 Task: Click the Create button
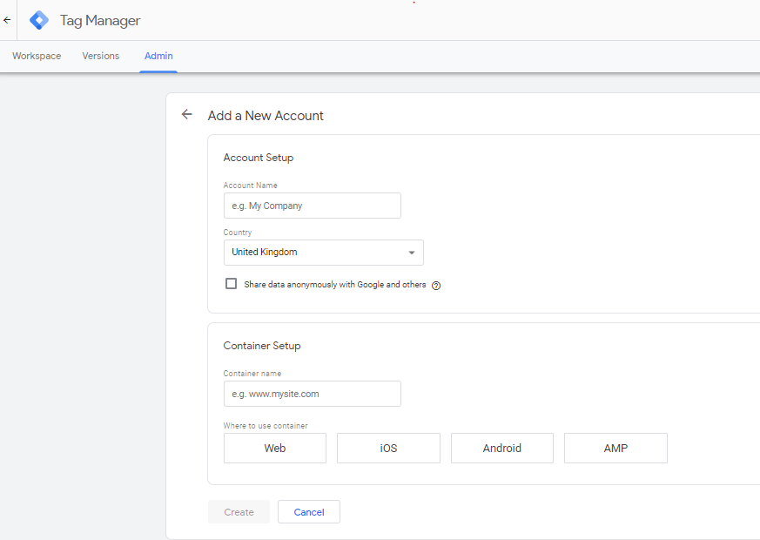[239, 512]
